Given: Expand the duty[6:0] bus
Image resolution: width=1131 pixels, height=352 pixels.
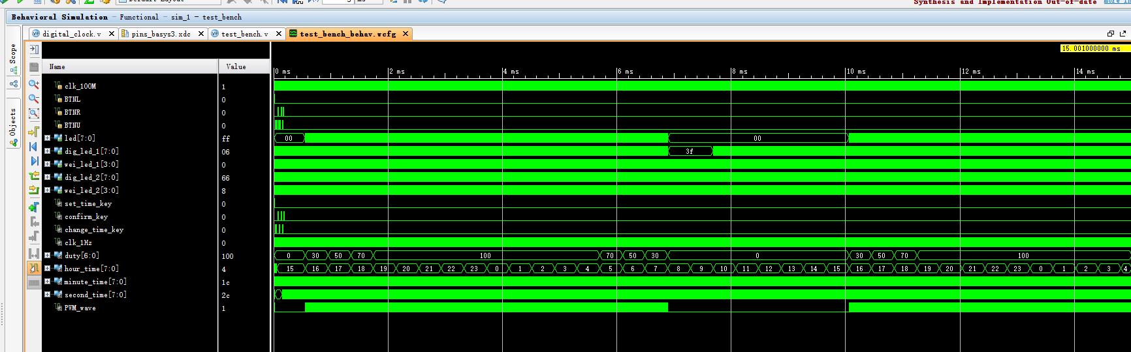Looking at the screenshot, I should pyautogui.click(x=47, y=256).
